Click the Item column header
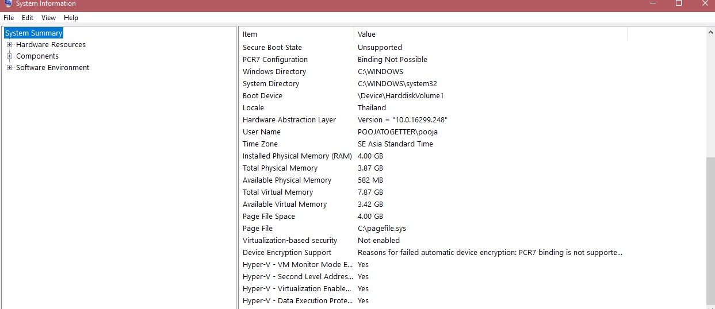 [296, 34]
